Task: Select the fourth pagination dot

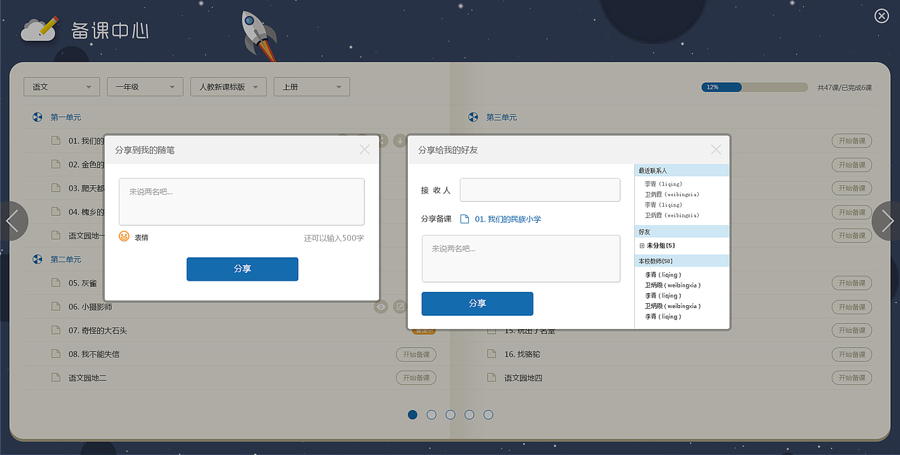Action: tap(470, 415)
